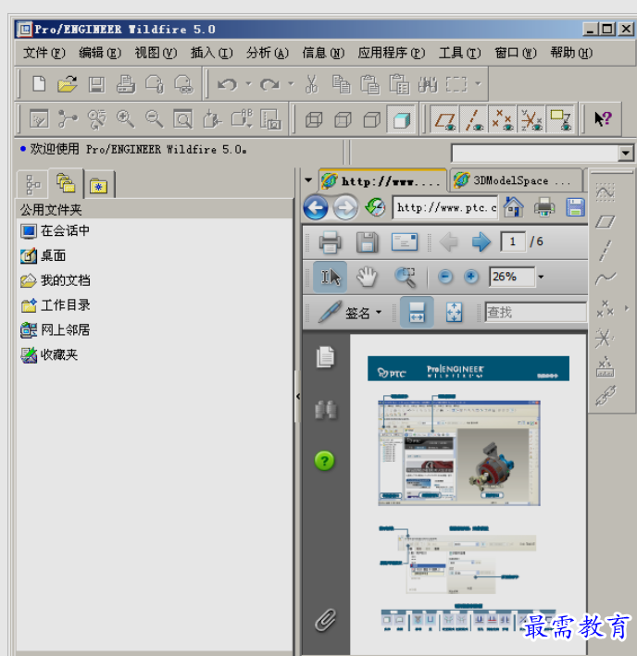The height and width of the screenshot is (656, 637).
Task: Open 在会话中 folder
Action: [56, 230]
